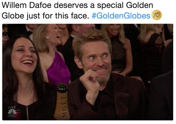Click the word "special" in the tweet
Viewport: 176px width, 124px height.
(111, 6)
